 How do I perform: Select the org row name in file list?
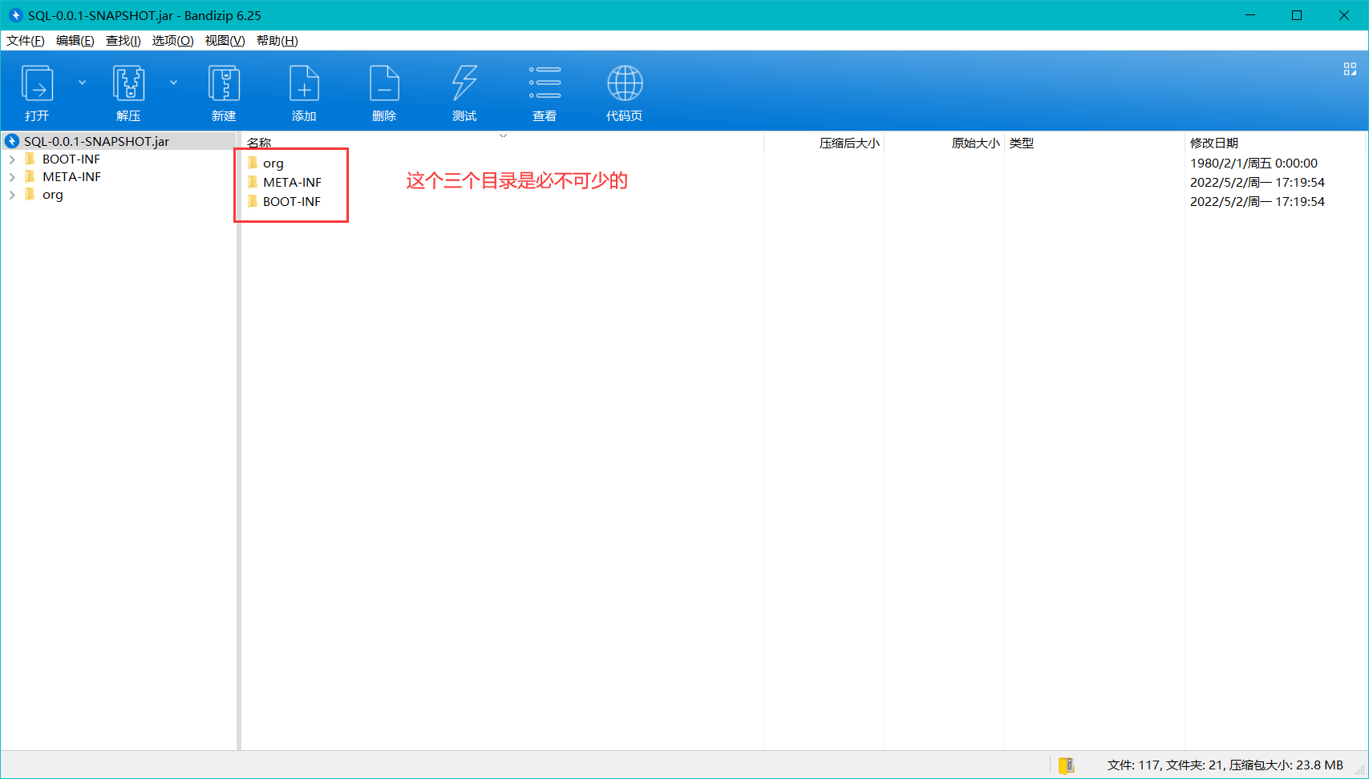click(273, 163)
